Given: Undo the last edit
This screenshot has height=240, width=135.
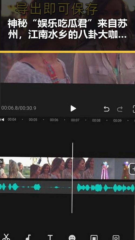Looking at the screenshot, I should (106, 109).
